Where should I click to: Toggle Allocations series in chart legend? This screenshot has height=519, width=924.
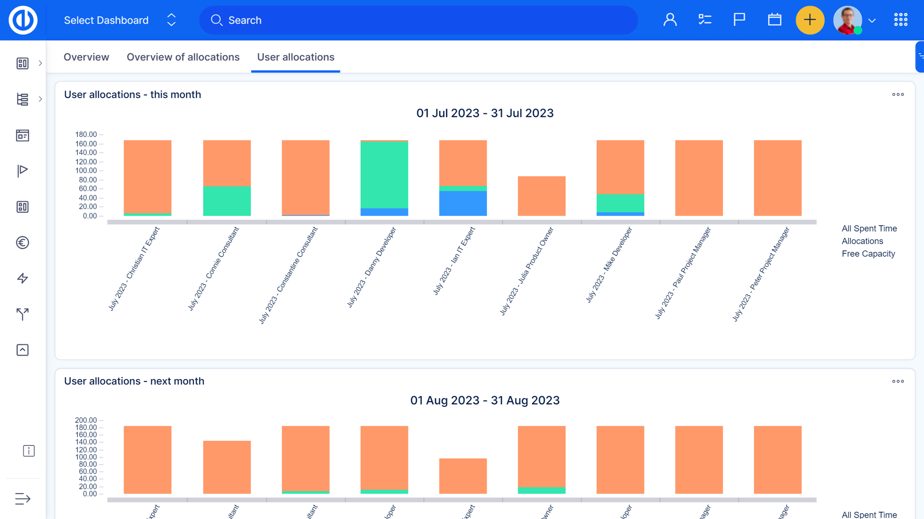point(862,241)
